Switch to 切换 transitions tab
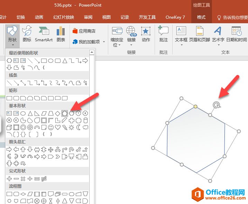The image size is (248, 204). (21, 17)
